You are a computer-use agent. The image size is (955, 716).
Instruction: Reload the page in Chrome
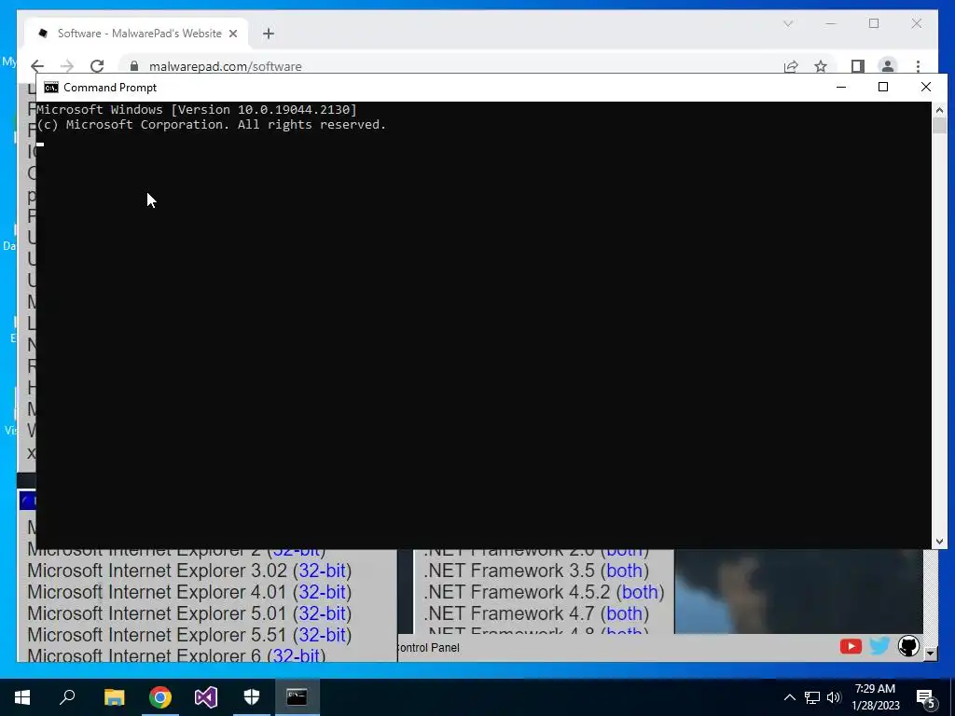point(97,66)
